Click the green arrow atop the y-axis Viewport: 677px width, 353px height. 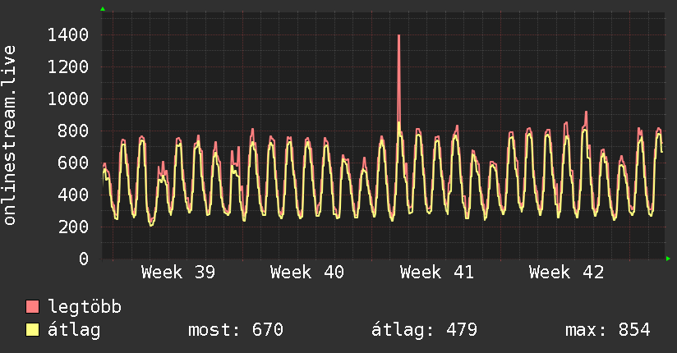pos(103,9)
